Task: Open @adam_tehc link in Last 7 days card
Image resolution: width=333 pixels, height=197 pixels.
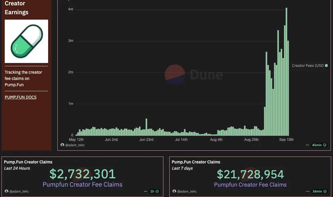Action: (187, 191)
